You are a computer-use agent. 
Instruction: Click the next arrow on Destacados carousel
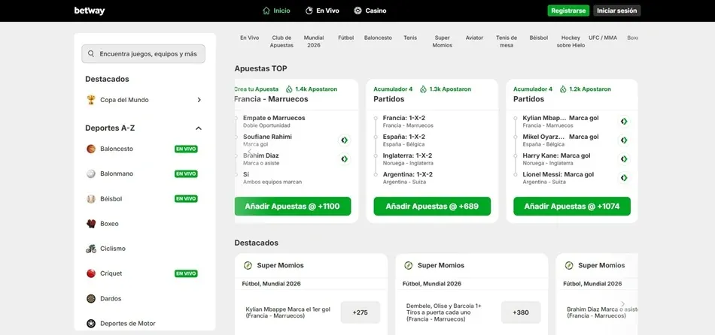[623, 303]
